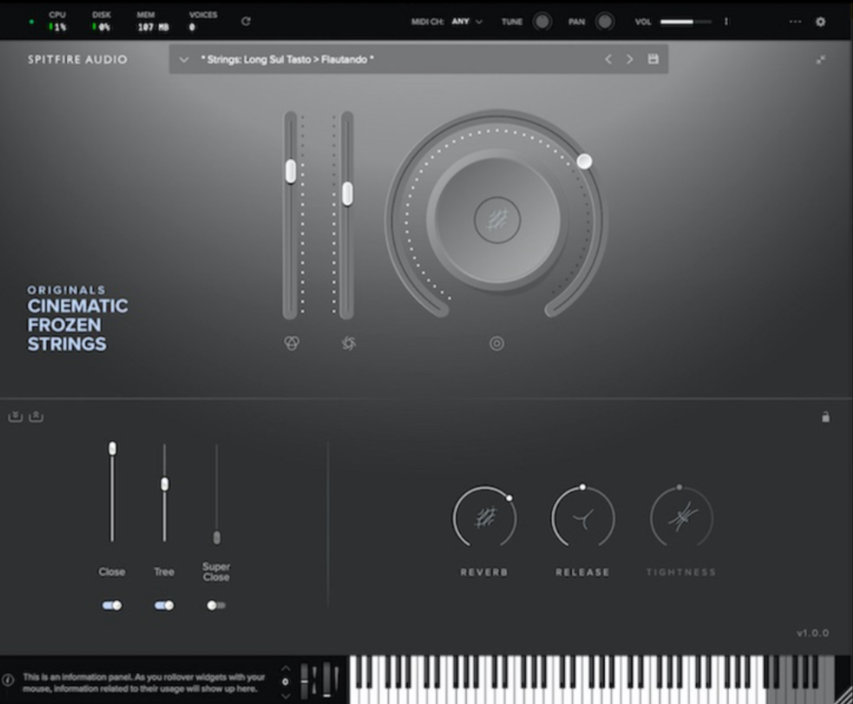Click the refresh icon next to VOICES
Screen dimensions: 853x704
click(246, 21)
